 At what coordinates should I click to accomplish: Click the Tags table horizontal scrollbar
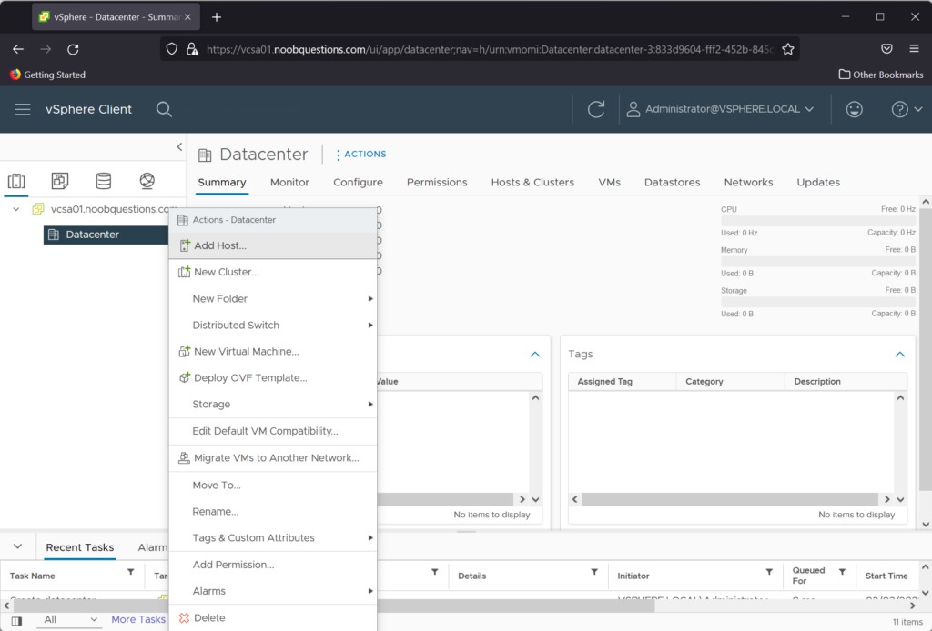730,499
